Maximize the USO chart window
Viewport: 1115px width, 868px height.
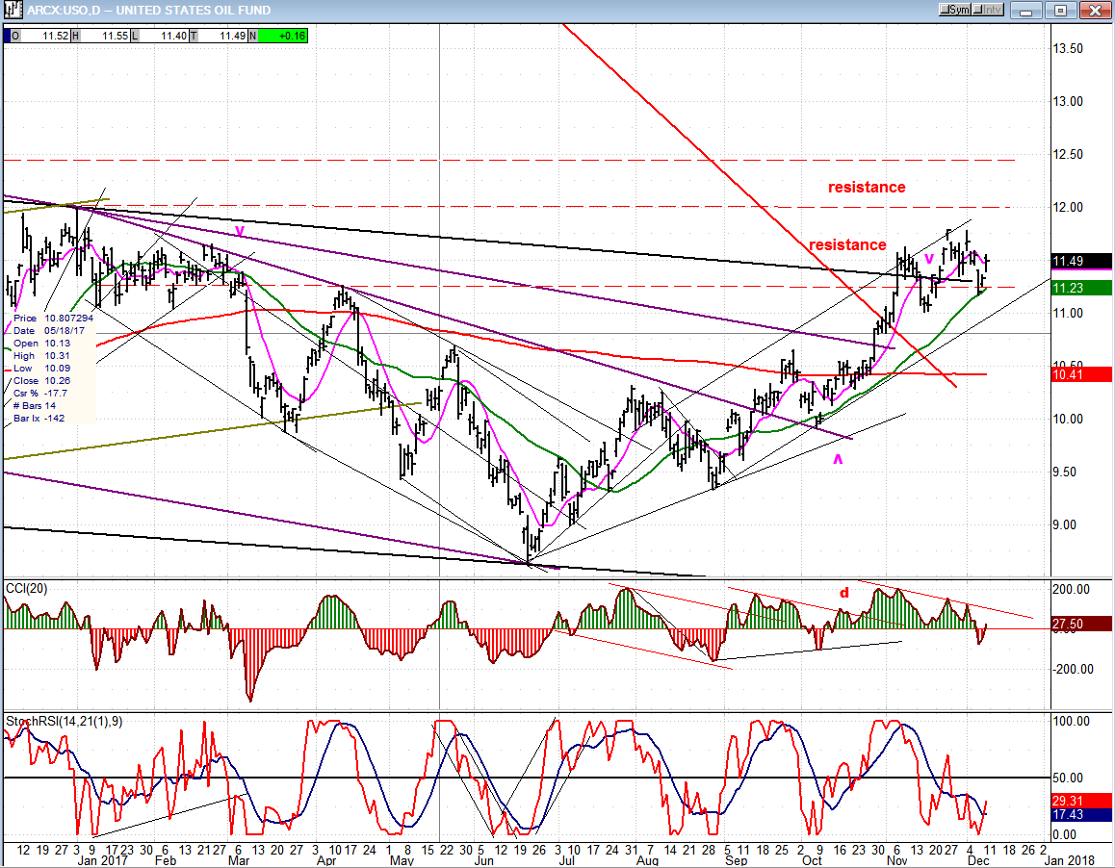[1061, 10]
